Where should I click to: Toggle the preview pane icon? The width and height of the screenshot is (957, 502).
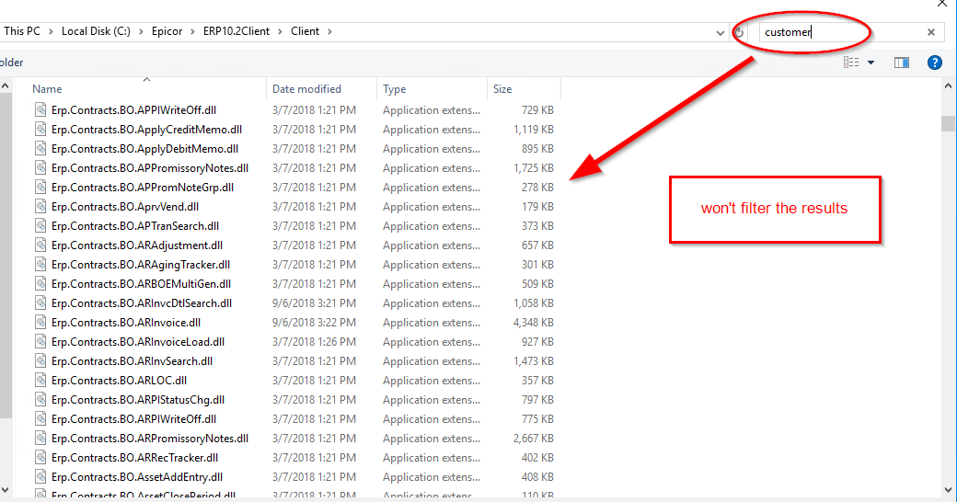(x=902, y=63)
